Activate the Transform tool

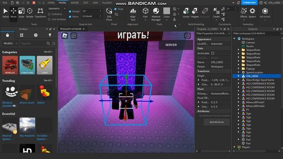[x=40, y=13]
